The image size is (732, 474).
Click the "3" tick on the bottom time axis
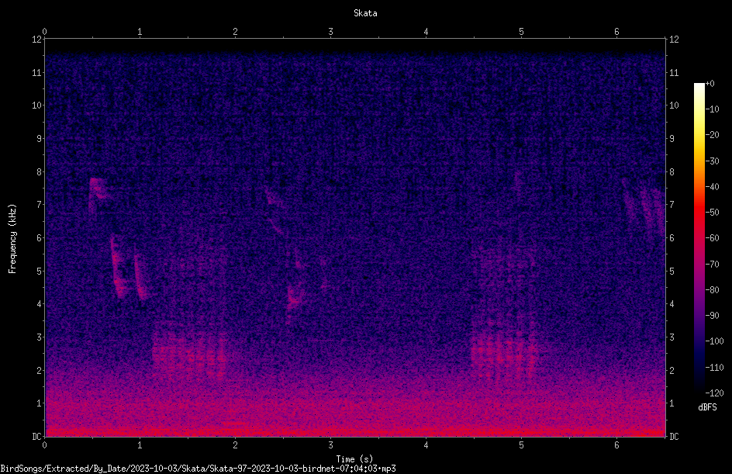(x=330, y=445)
